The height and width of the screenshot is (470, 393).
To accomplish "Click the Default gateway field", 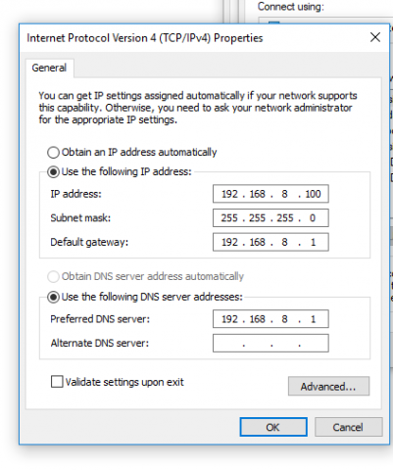I will click(x=270, y=242).
